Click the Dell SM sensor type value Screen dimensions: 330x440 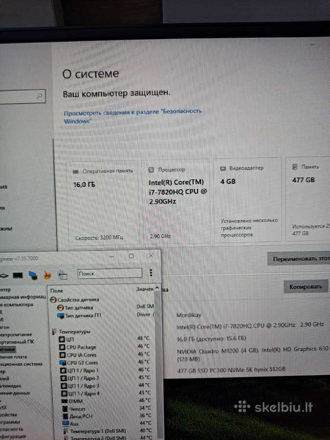pos(145,307)
